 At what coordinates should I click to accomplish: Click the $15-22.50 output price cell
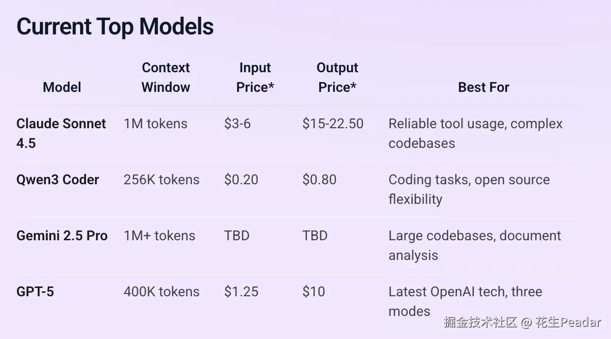333,124
